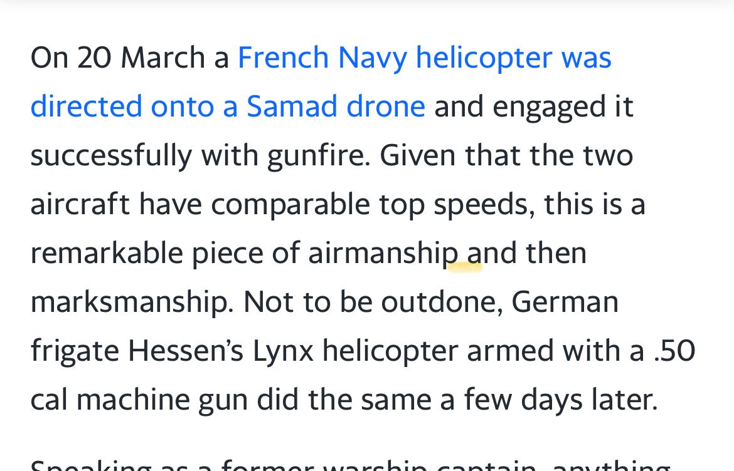Click the ".50" caliber text
Viewport: 734px width, 471px height.
pos(674,351)
